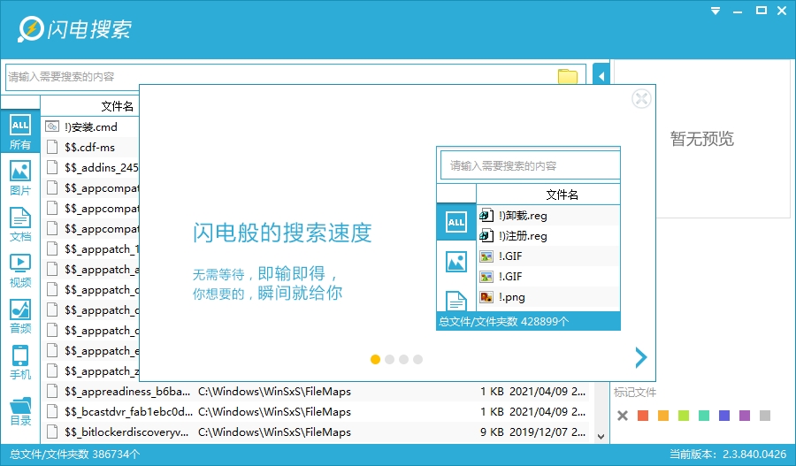The image size is (796, 466).
Task: Click the 总文件/文件夹数 386734个 status text
Action: coord(74,455)
